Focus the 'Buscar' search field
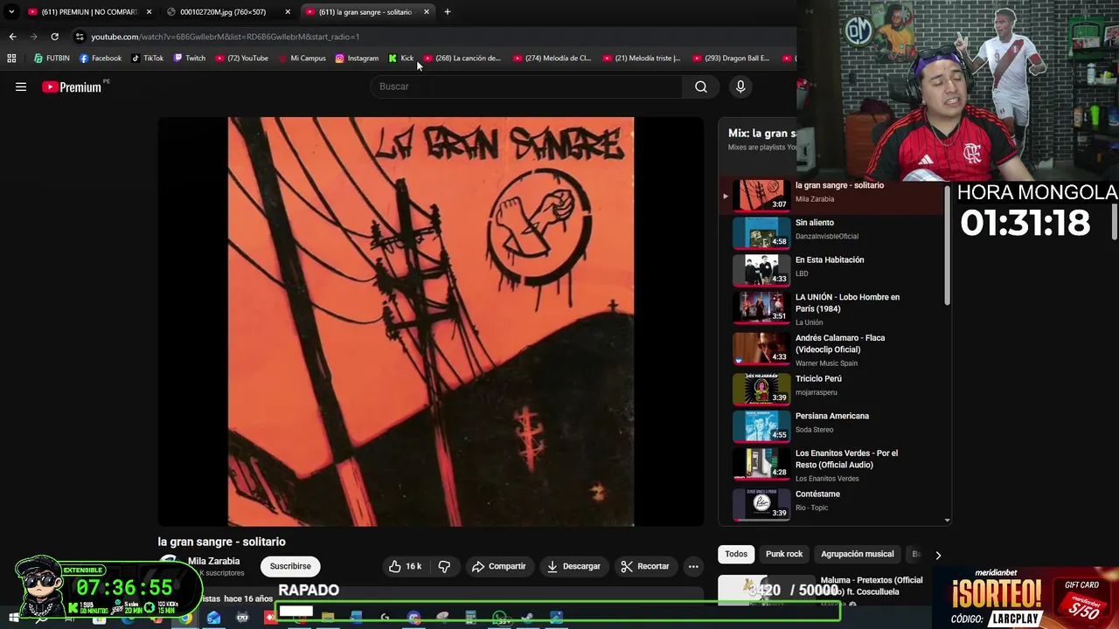The image size is (1119, 629). [527, 86]
